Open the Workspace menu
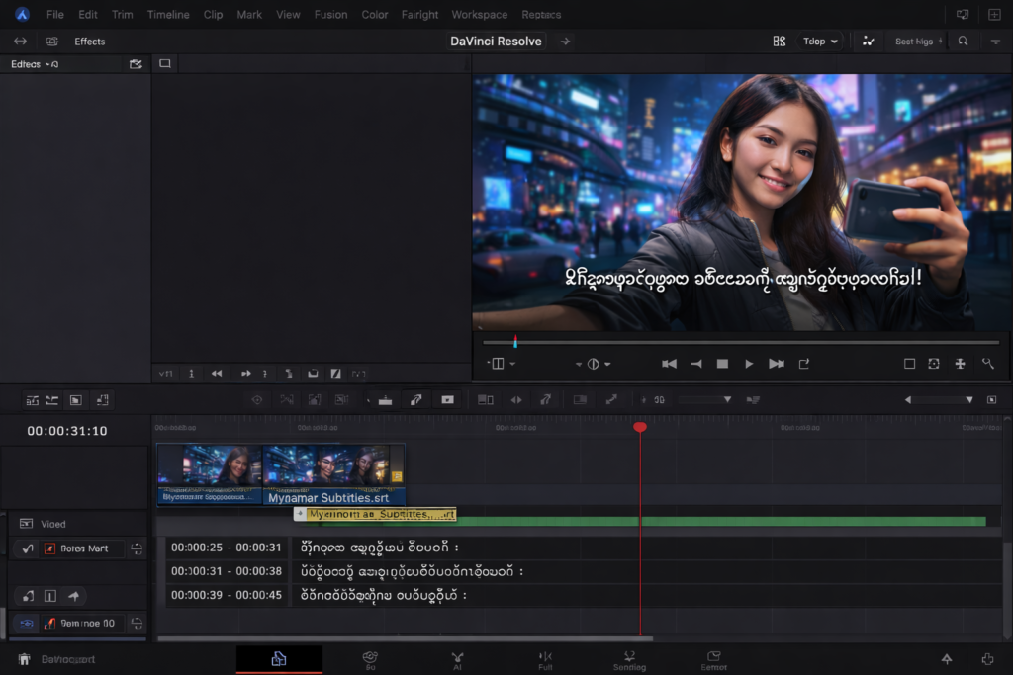 pos(479,15)
